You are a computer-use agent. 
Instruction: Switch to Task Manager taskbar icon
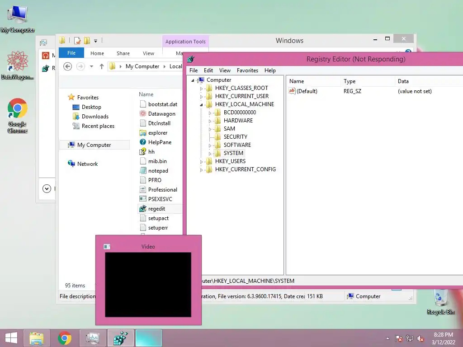pyautogui.click(x=92, y=338)
